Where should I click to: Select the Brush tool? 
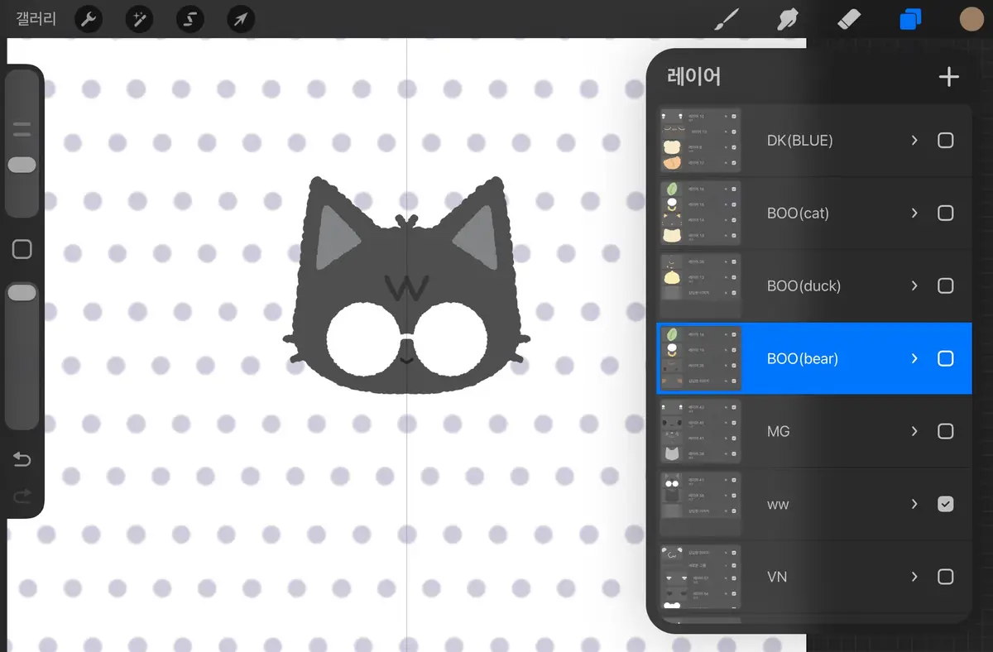(726, 19)
